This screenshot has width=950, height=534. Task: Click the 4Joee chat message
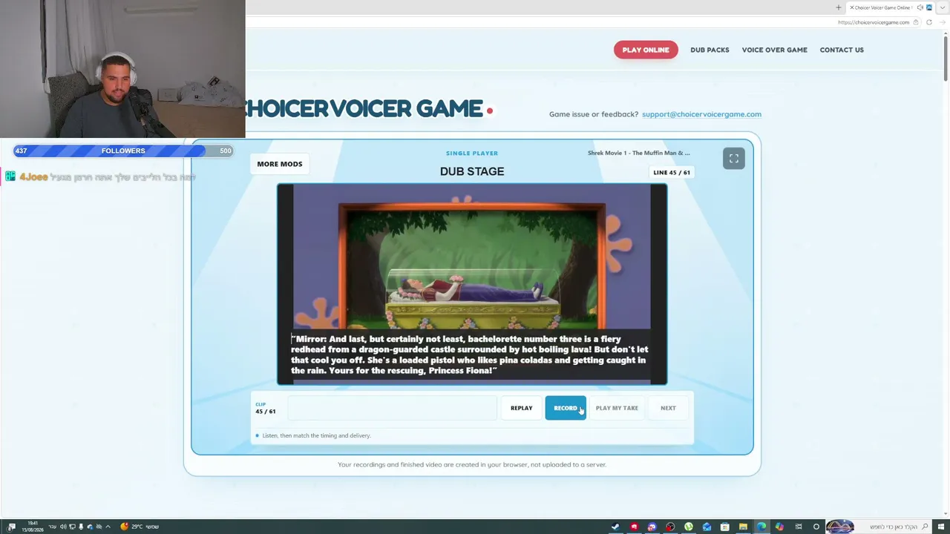(100, 177)
